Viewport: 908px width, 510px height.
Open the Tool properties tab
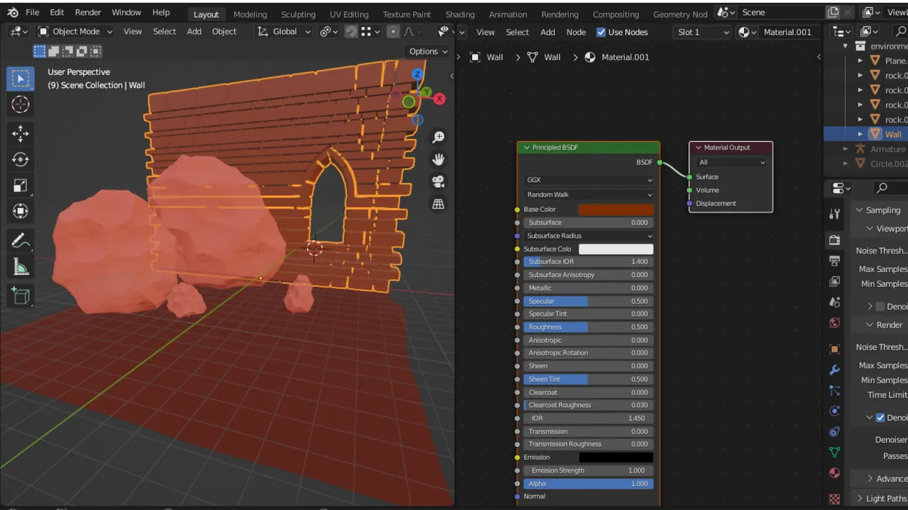tap(834, 215)
